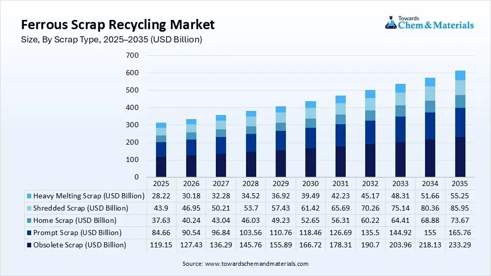Click the 2034 year column header
This screenshot has height=276, width=491.
click(x=430, y=183)
